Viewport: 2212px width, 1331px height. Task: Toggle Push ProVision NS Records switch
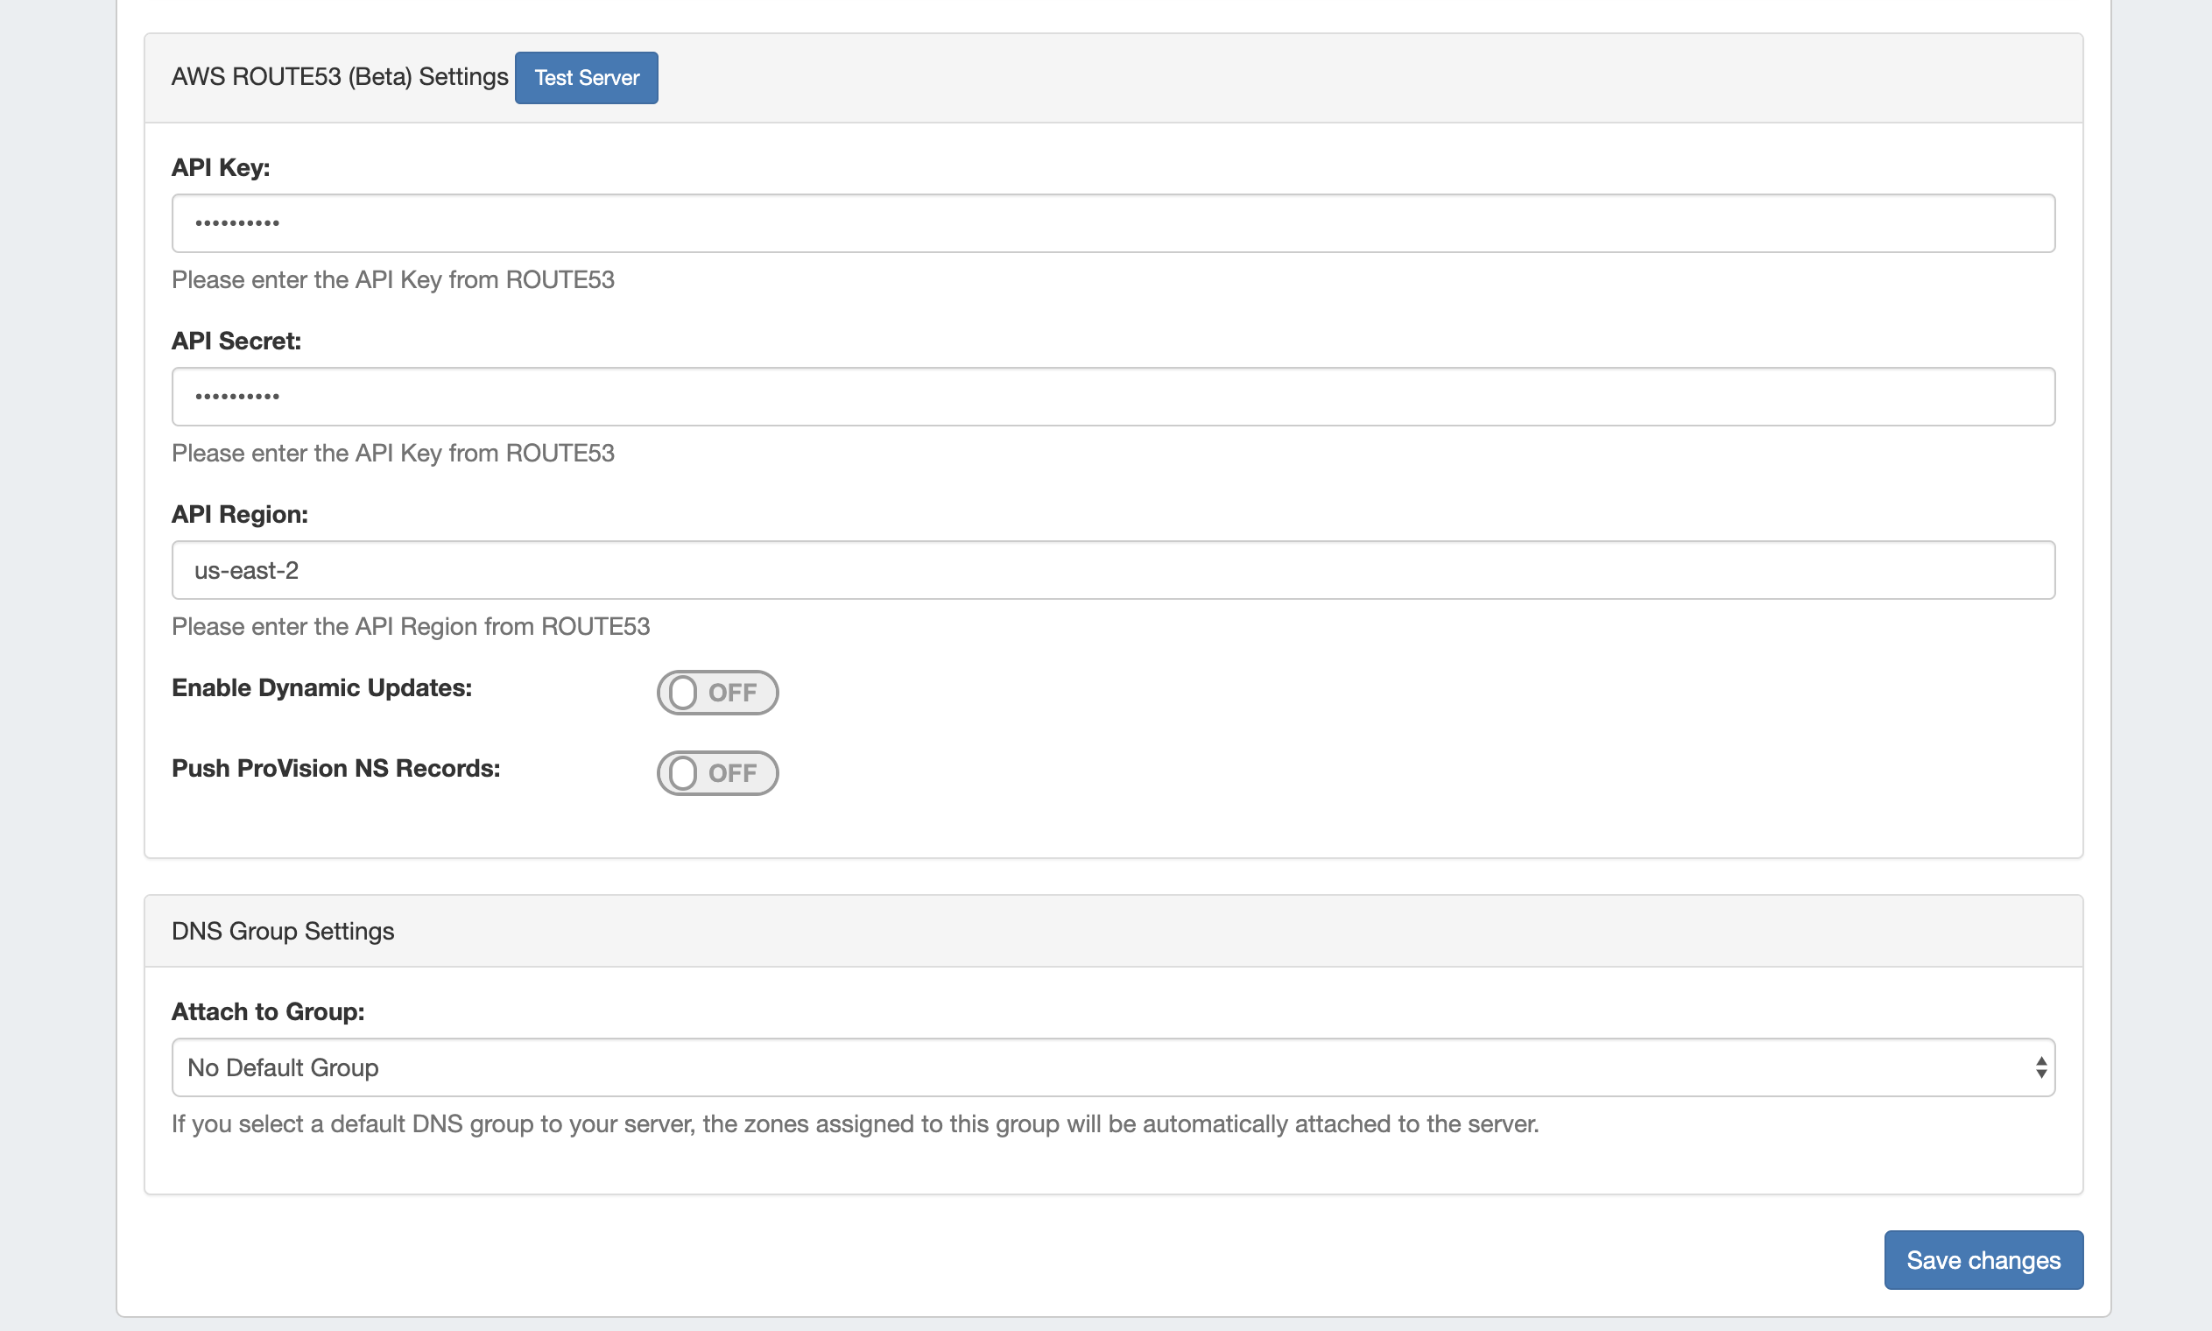coord(716,772)
